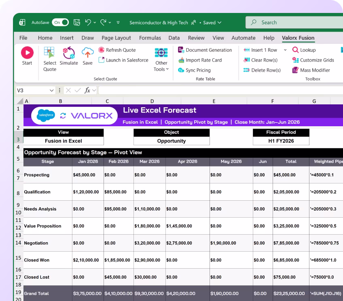This screenshot has width=343, height=301.
Task: Click the Start play icon
Action: (x=27, y=53)
